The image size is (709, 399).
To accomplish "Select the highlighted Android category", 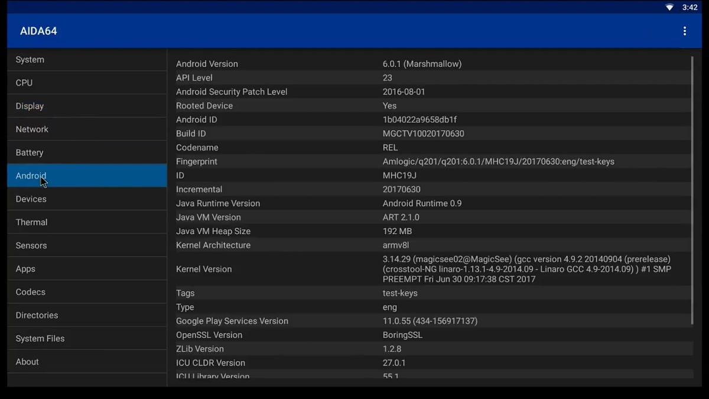I will pos(87,176).
